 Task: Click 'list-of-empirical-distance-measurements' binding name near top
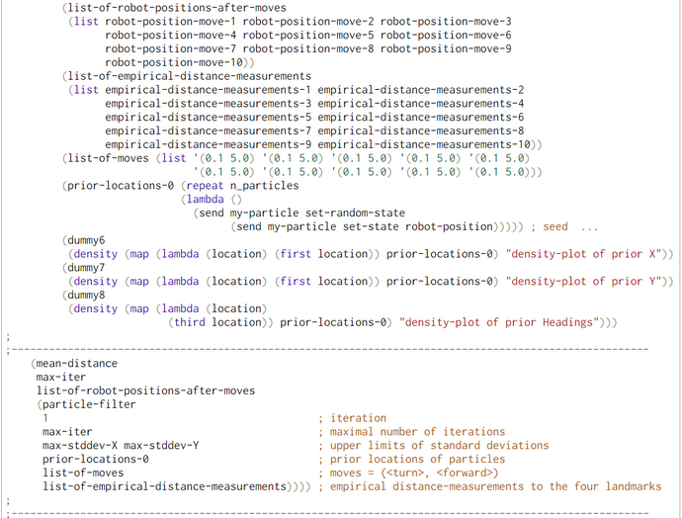point(190,76)
